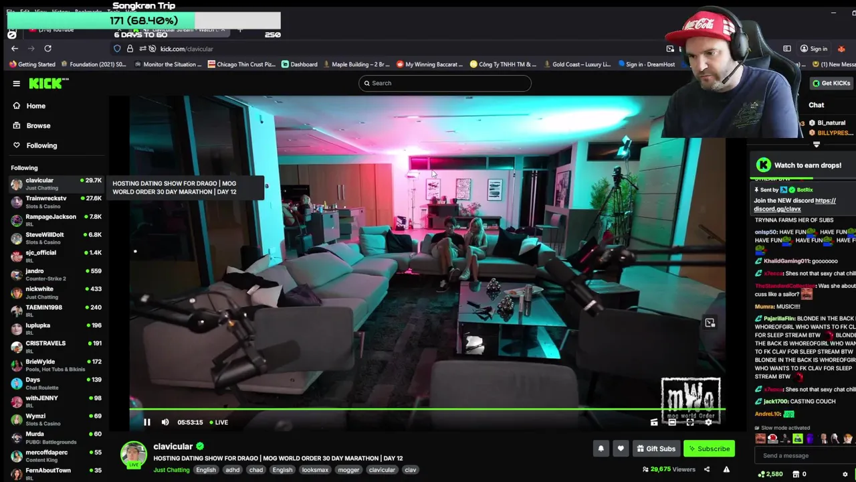Open Getting Started bookmark
Image resolution: width=856 pixels, height=482 pixels.
[32, 64]
